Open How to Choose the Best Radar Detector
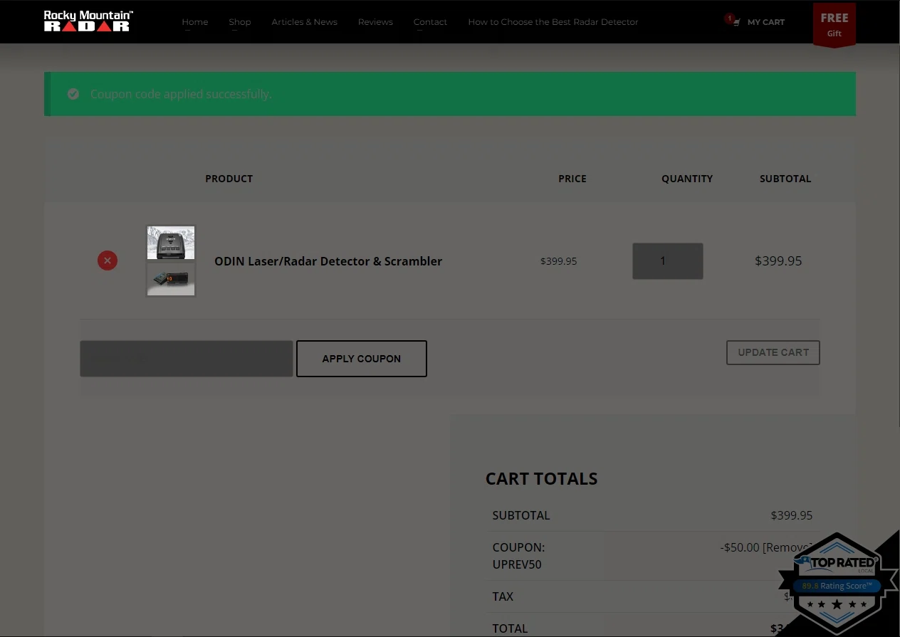Screen dimensions: 900x637 click(553, 22)
